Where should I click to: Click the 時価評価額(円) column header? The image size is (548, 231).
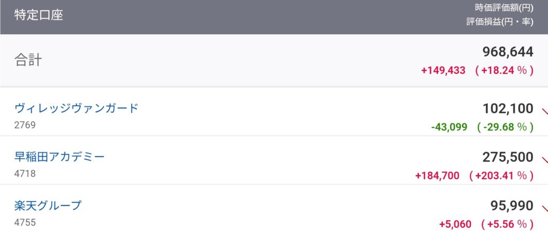(x=504, y=7)
